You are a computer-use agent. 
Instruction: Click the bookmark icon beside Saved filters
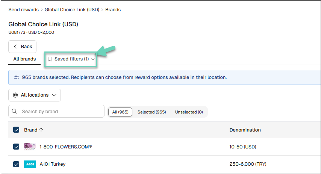pos(50,59)
